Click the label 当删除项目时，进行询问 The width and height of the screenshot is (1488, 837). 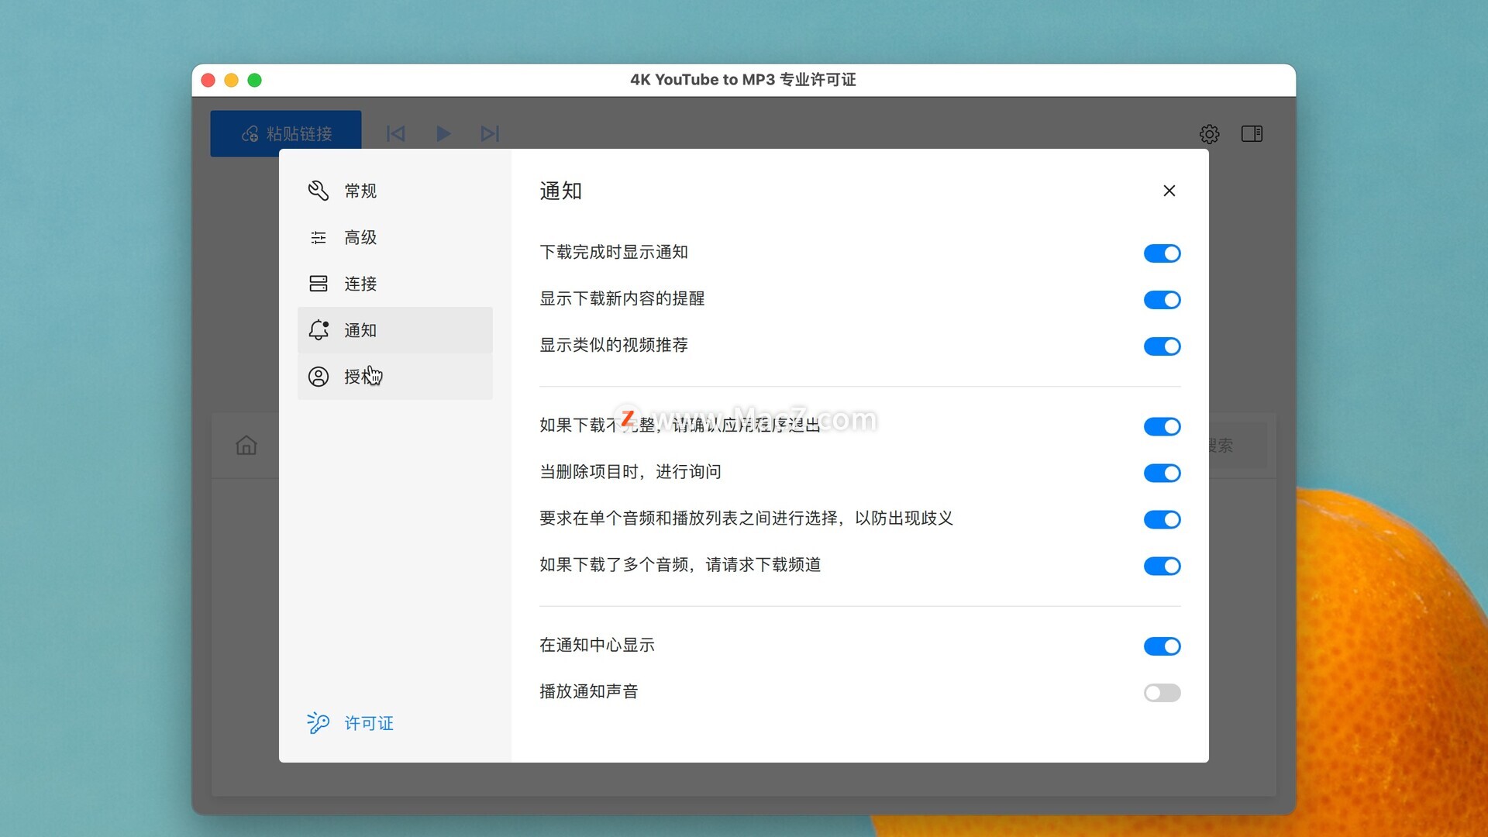pos(631,471)
